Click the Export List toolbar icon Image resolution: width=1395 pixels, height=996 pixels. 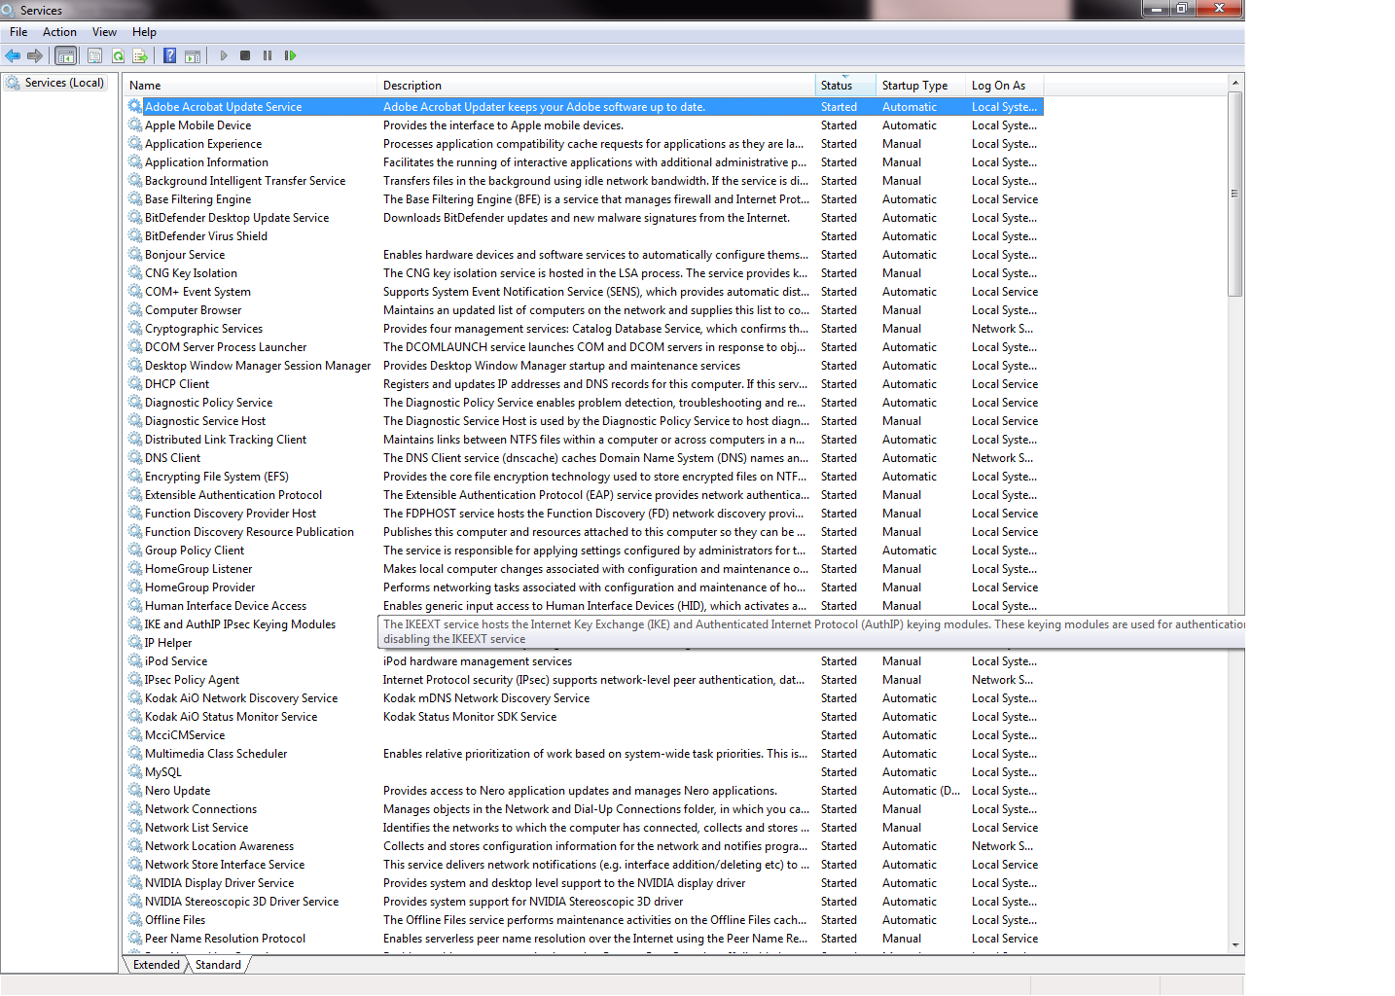(x=140, y=56)
